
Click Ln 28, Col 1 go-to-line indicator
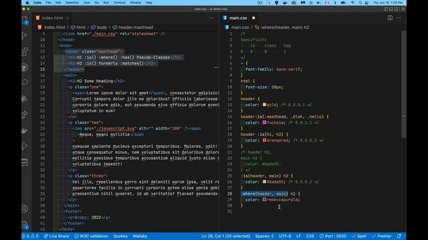226,236
